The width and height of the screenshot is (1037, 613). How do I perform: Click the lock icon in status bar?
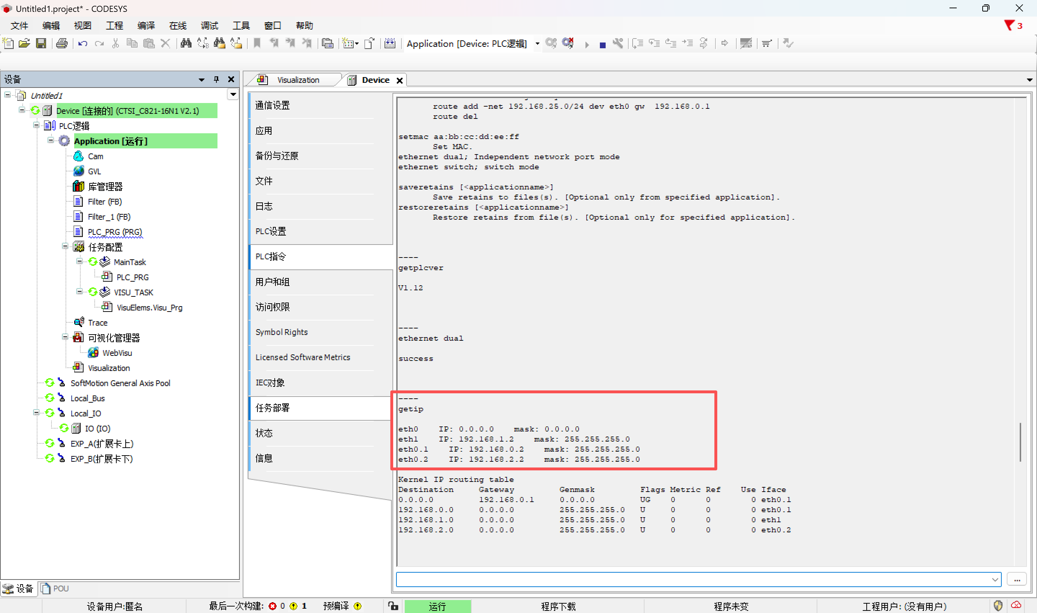point(393,606)
